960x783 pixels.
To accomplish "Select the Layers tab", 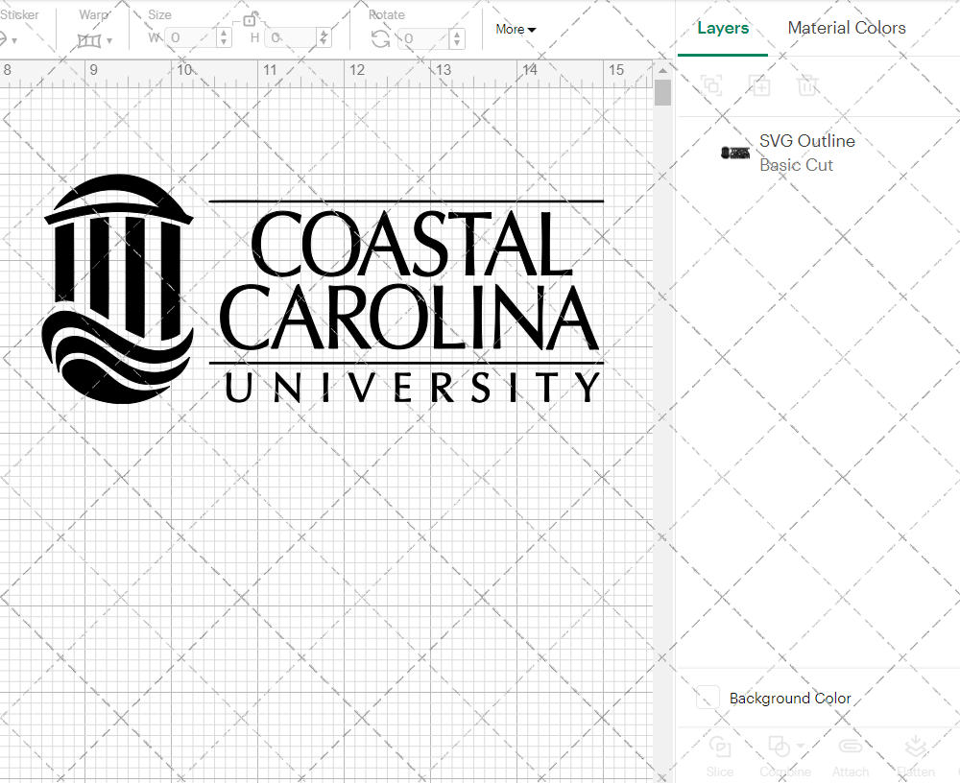I will click(x=722, y=28).
